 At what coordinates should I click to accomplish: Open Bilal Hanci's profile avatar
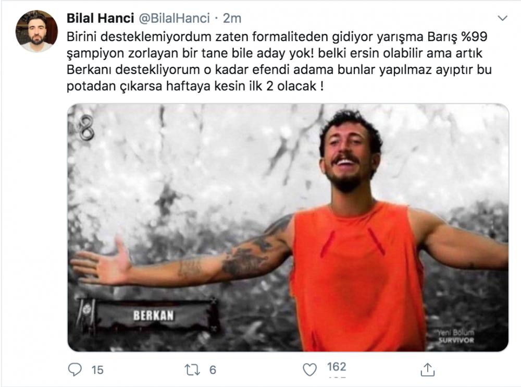36,31
